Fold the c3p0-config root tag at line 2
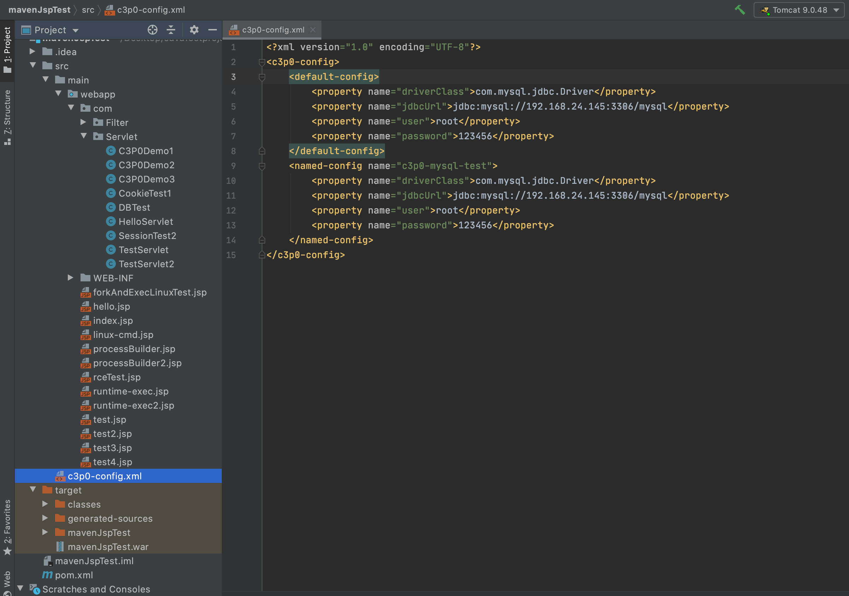Viewport: 849px width, 596px height. (262, 62)
